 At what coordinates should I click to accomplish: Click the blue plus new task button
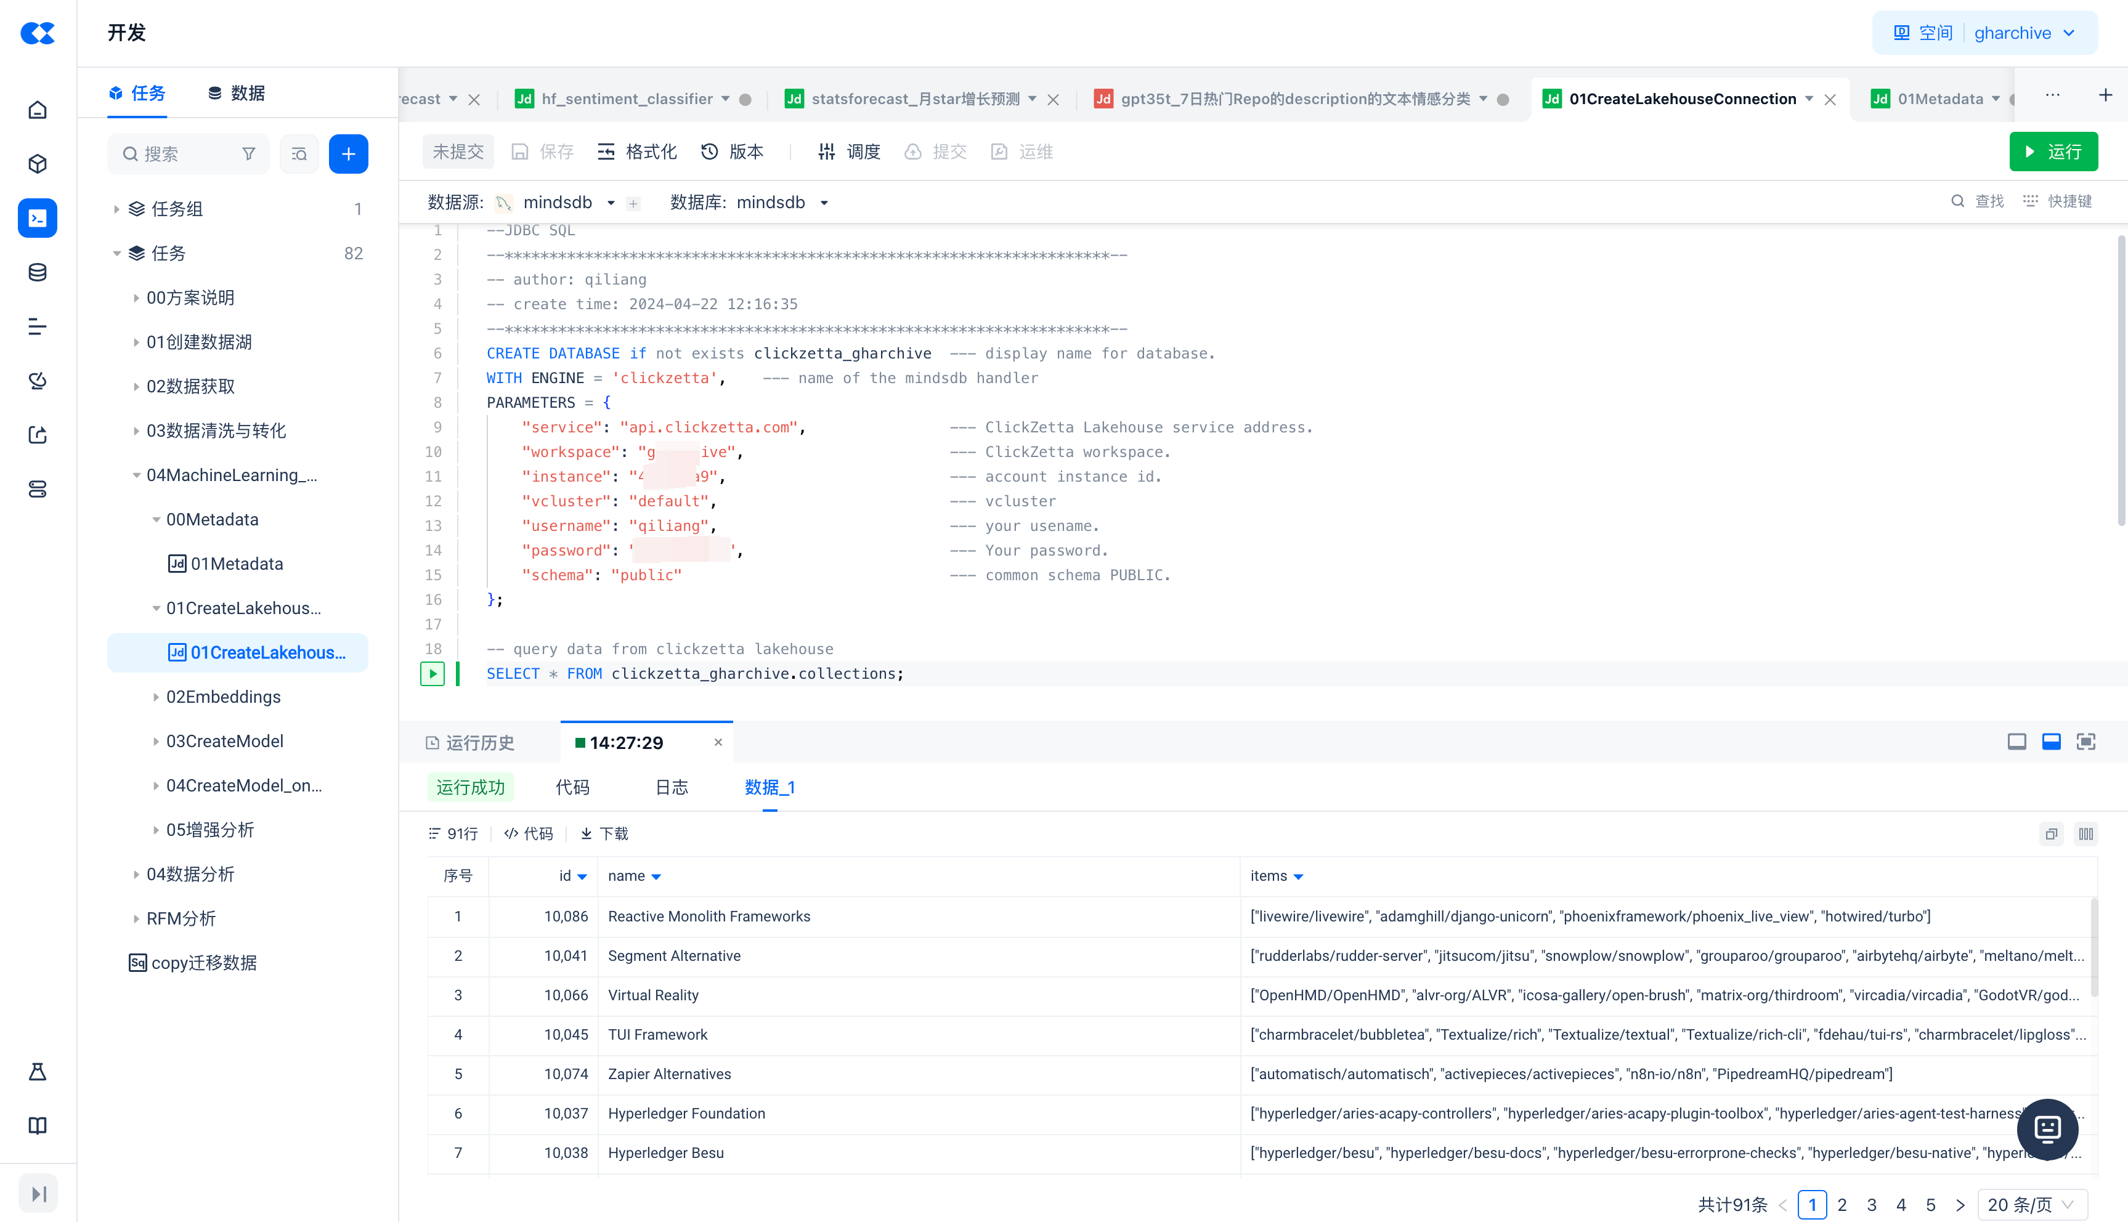[348, 155]
